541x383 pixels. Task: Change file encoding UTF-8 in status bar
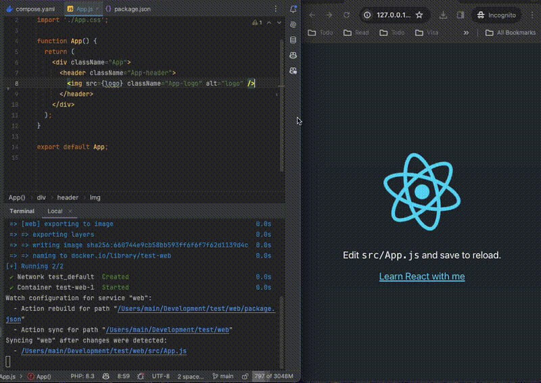coord(161,376)
